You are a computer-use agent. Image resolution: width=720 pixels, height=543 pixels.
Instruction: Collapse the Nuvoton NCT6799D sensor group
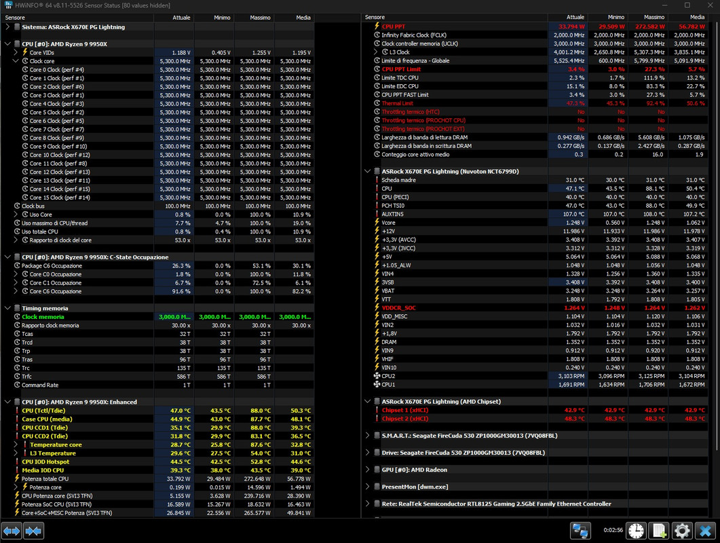pos(367,171)
